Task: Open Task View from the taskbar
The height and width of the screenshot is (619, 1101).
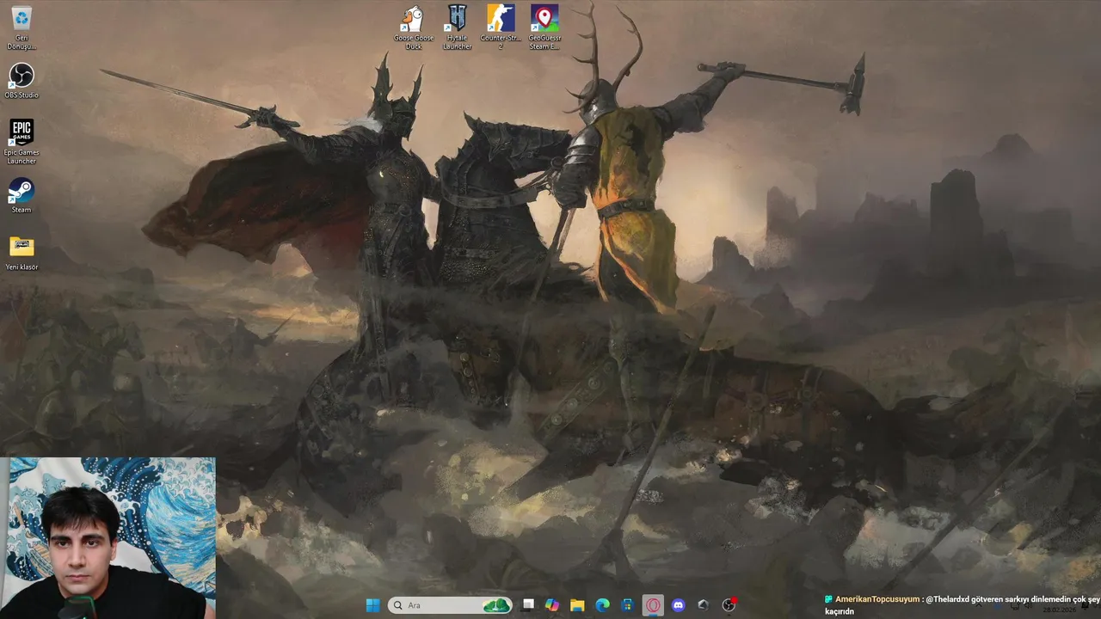Action: [x=528, y=605]
